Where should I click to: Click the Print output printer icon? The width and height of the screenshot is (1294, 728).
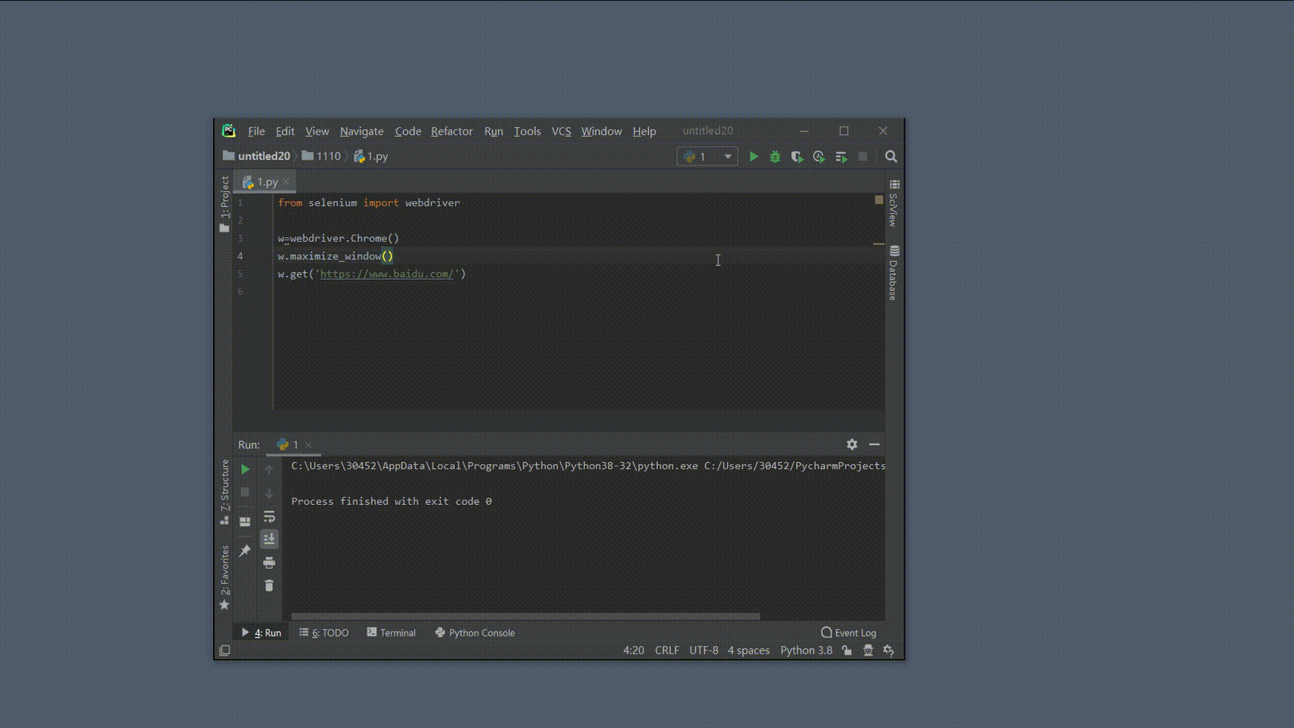(x=269, y=563)
